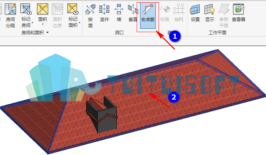Open the 查看器 work plane viewer

pos(239,13)
